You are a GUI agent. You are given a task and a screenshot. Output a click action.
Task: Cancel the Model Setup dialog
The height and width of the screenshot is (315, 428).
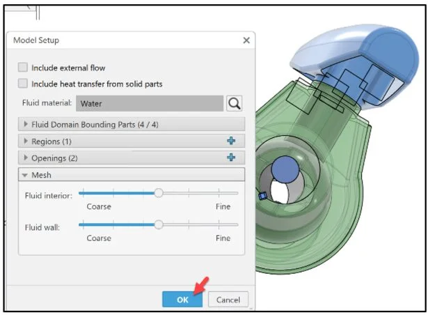click(x=228, y=300)
